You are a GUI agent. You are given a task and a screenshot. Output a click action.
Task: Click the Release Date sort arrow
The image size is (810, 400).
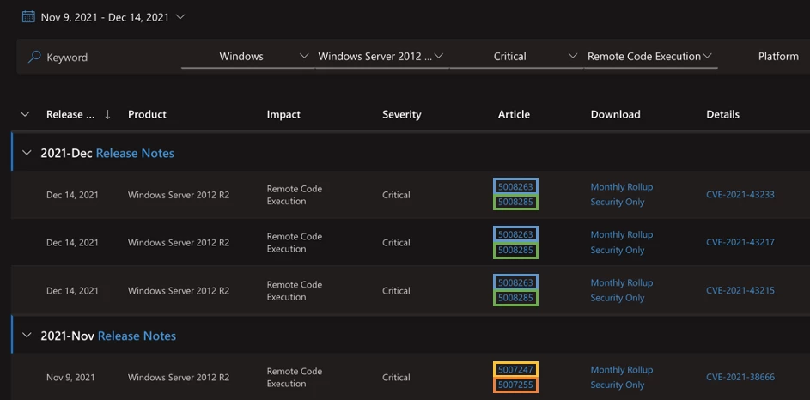107,114
